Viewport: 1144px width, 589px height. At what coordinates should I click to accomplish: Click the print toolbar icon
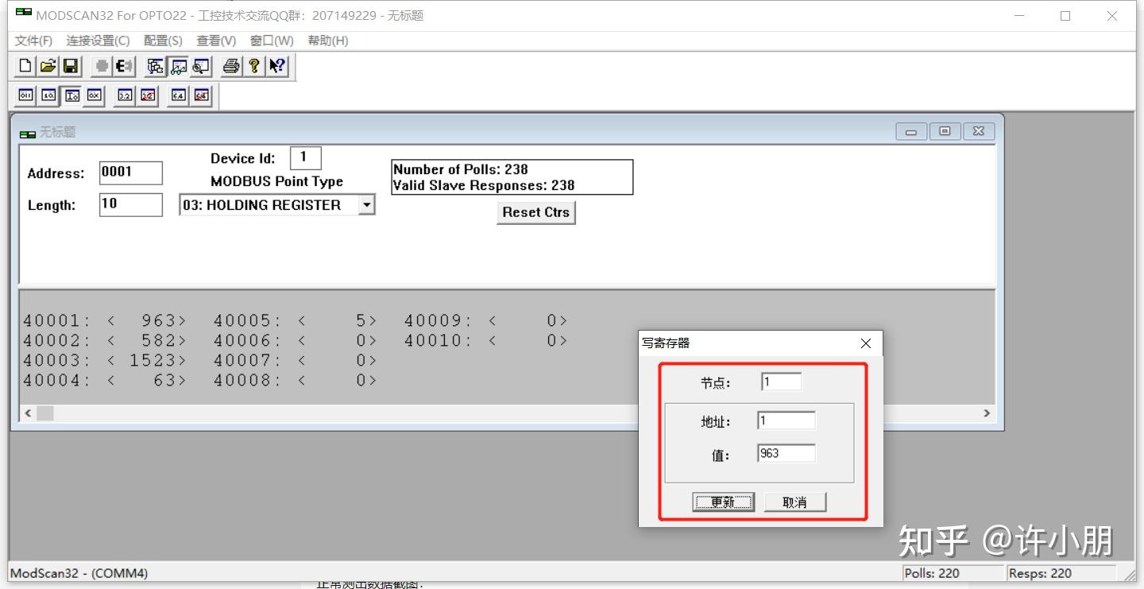[x=231, y=66]
